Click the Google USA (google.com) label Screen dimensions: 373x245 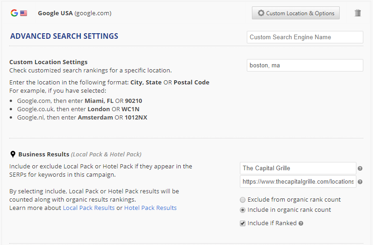coord(74,13)
